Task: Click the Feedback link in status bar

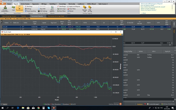Action: point(140,104)
